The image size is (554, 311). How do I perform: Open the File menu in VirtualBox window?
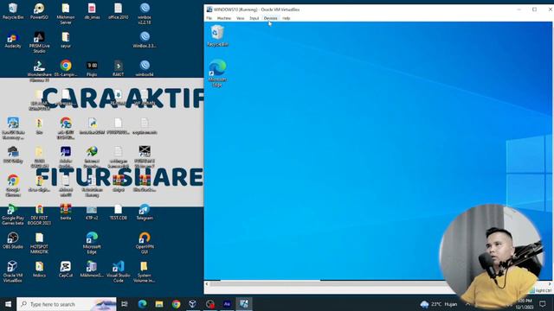(x=209, y=18)
